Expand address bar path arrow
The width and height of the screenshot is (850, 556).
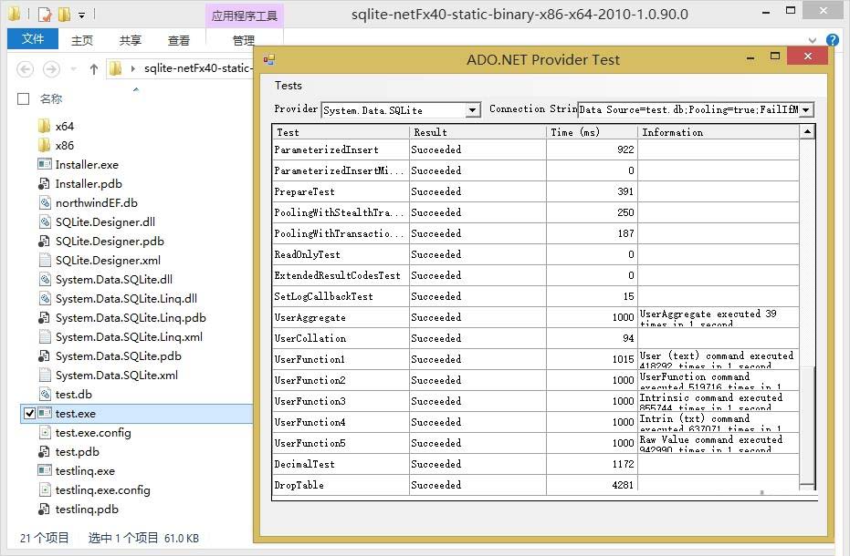(132, 68)
